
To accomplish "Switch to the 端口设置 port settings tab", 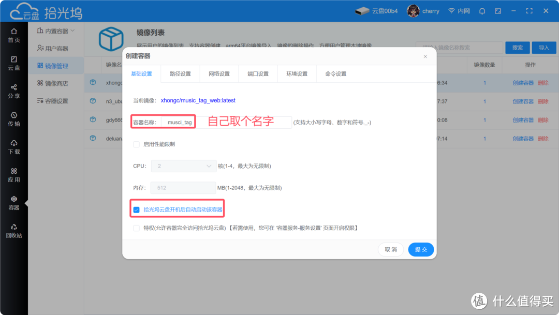I will click(x=257, y=73).
